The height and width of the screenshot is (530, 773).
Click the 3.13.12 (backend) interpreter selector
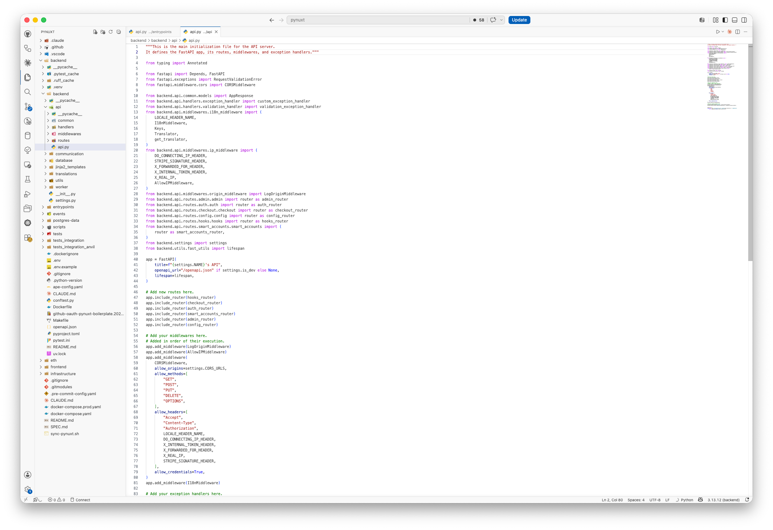pos(723,500)
